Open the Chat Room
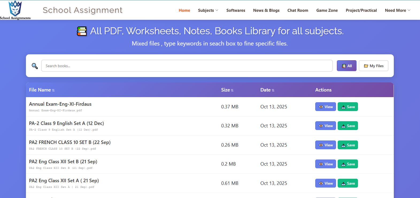The height and width of the screenshot is (198, 420). (x=298, y=10)
